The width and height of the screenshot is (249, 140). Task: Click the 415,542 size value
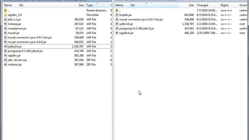pos(189,28)
